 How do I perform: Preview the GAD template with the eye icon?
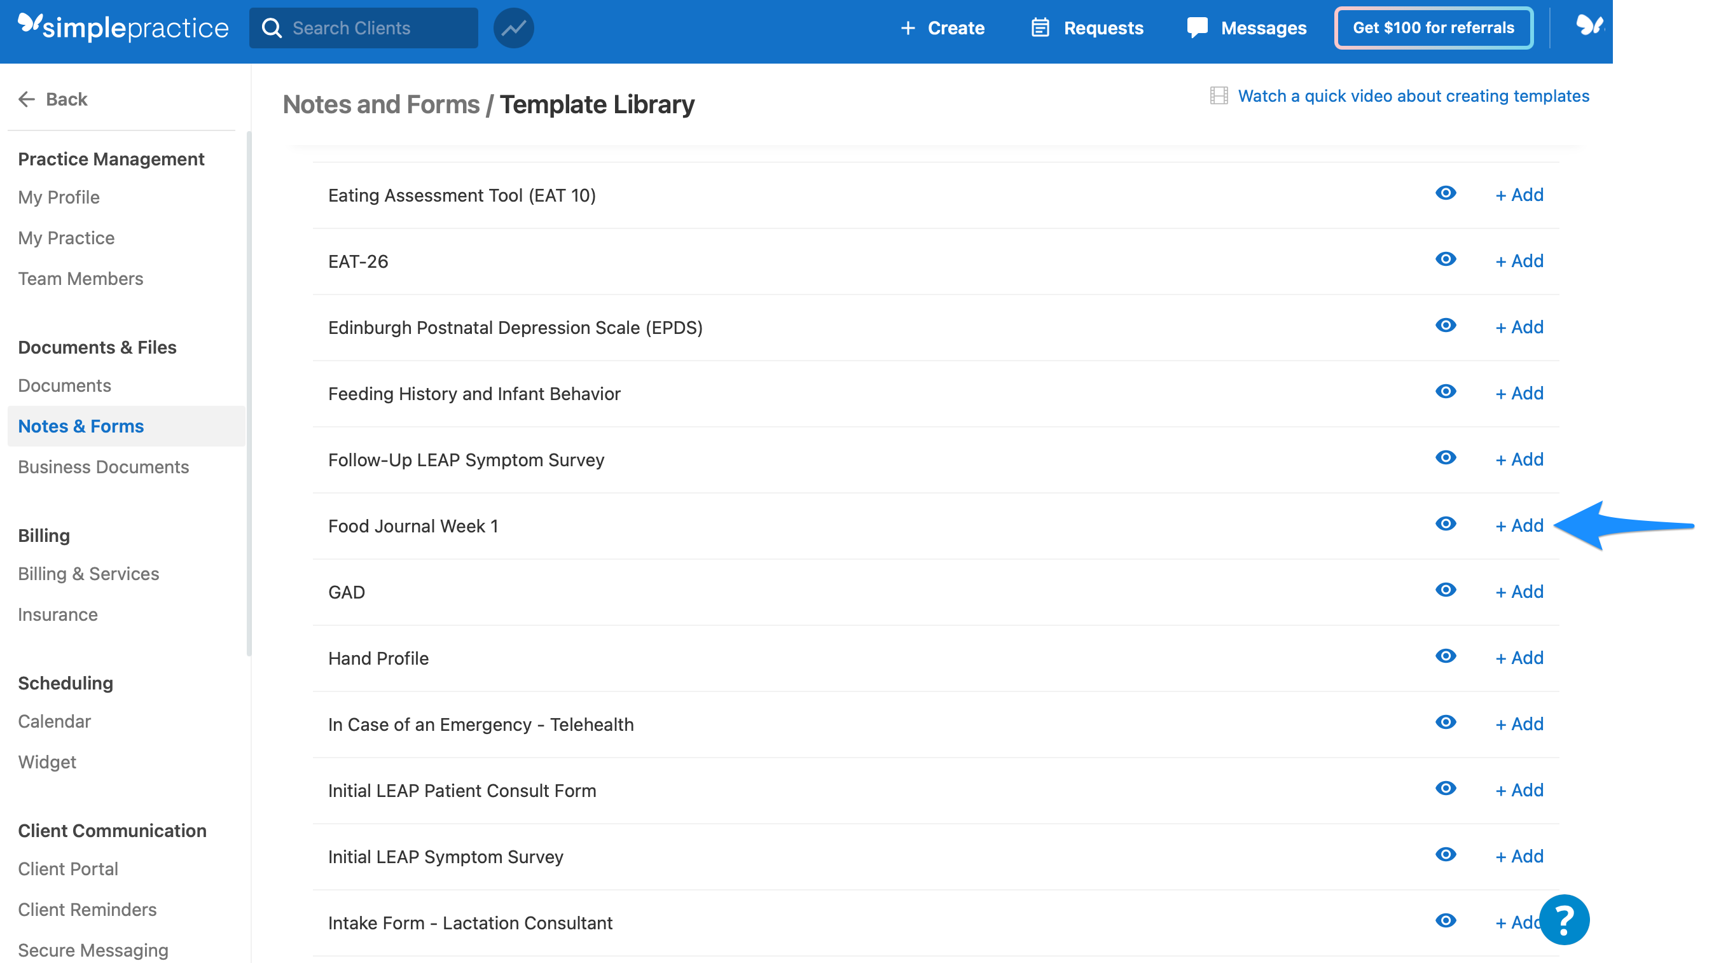coord(1446,590)
